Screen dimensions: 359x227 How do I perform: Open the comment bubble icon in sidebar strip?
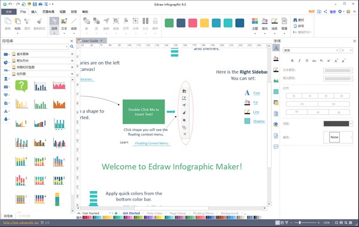276,147
